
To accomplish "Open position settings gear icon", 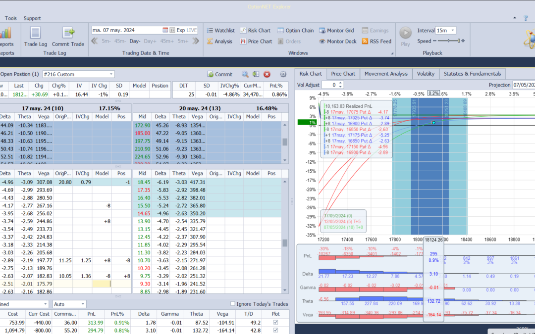I will (283, 74).
